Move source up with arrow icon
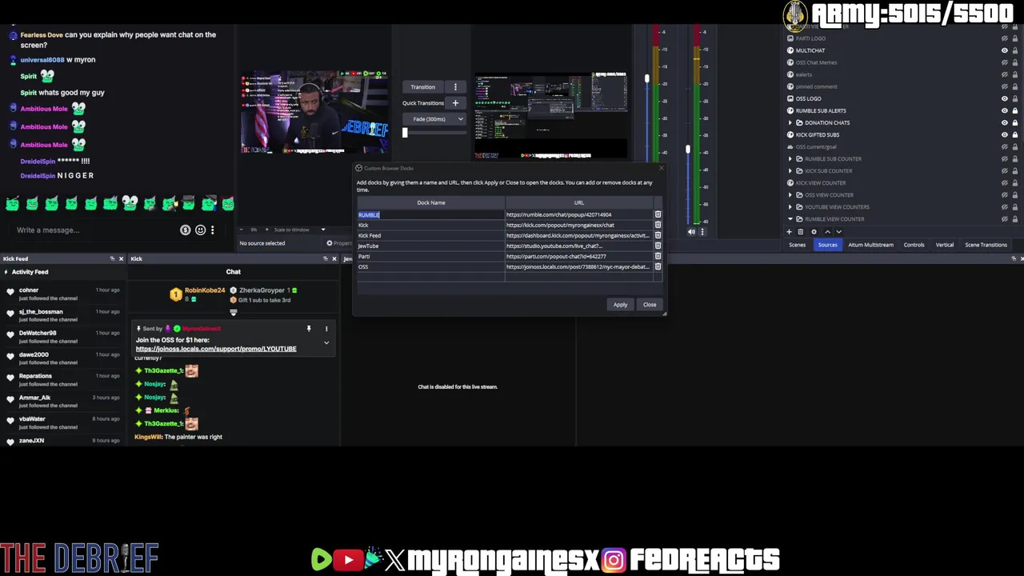 tap(827, 232)
